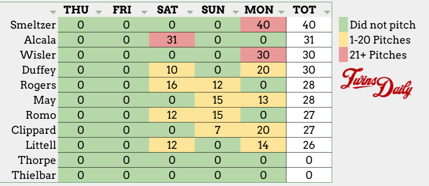Click the yellow '1-20 Pitches' legend swatch
The width and height of the screenshot is (429, 186).
(343, 40)
